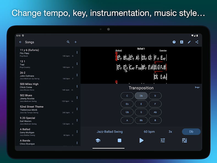Image resolution: width=217 pixels, height=163 pixels.
Task: Open the mixer sliders icon
Action: [x=163, y=140]
